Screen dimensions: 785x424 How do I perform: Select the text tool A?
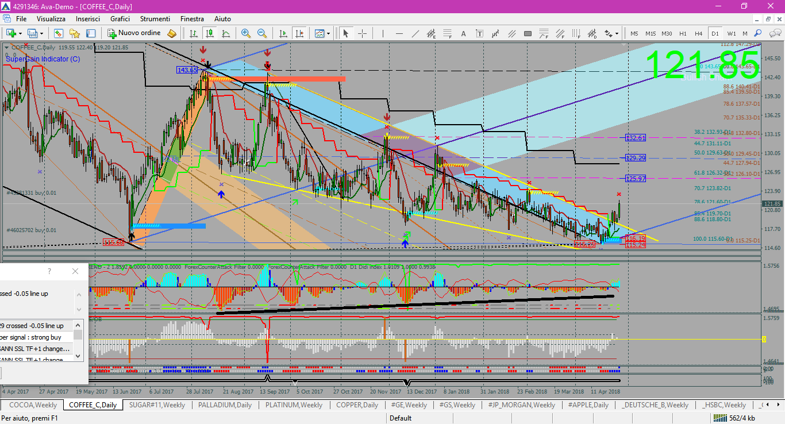pyautogui.click(x=463, y=33)
